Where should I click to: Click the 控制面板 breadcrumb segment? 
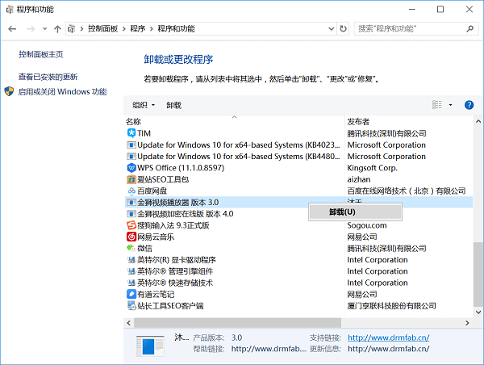click(x=102, y=29)
